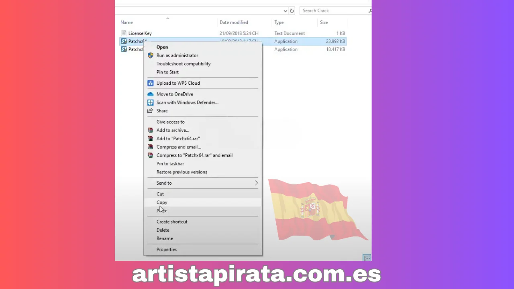Select Copy in the context menu
Image resolution: width=514 pixels, height=289 pixels.
tap(162, 202)
